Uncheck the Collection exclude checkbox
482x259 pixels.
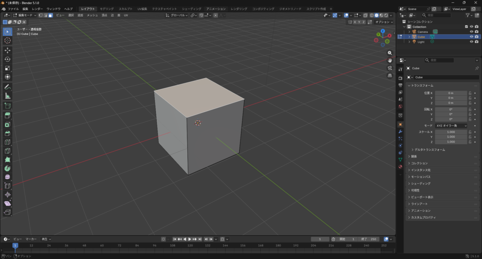pyautogui.click(x=466, y=27)
